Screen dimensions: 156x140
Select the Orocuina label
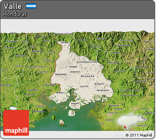pyautogui.click(x=141, y=81)
